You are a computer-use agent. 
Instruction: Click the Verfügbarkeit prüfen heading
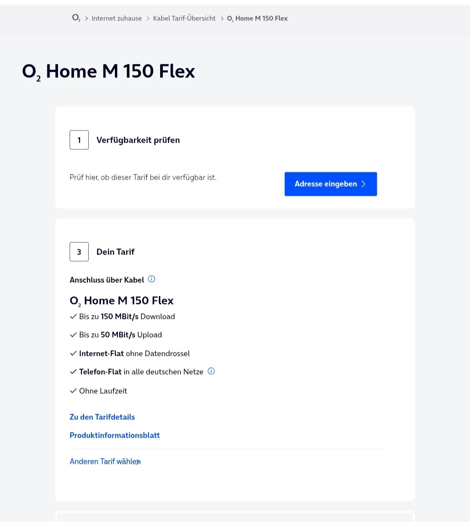(138, 140)
